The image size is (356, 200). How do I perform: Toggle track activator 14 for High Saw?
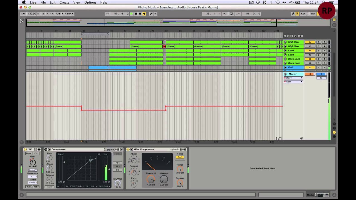pyautogui.click(x=310, y=42)
